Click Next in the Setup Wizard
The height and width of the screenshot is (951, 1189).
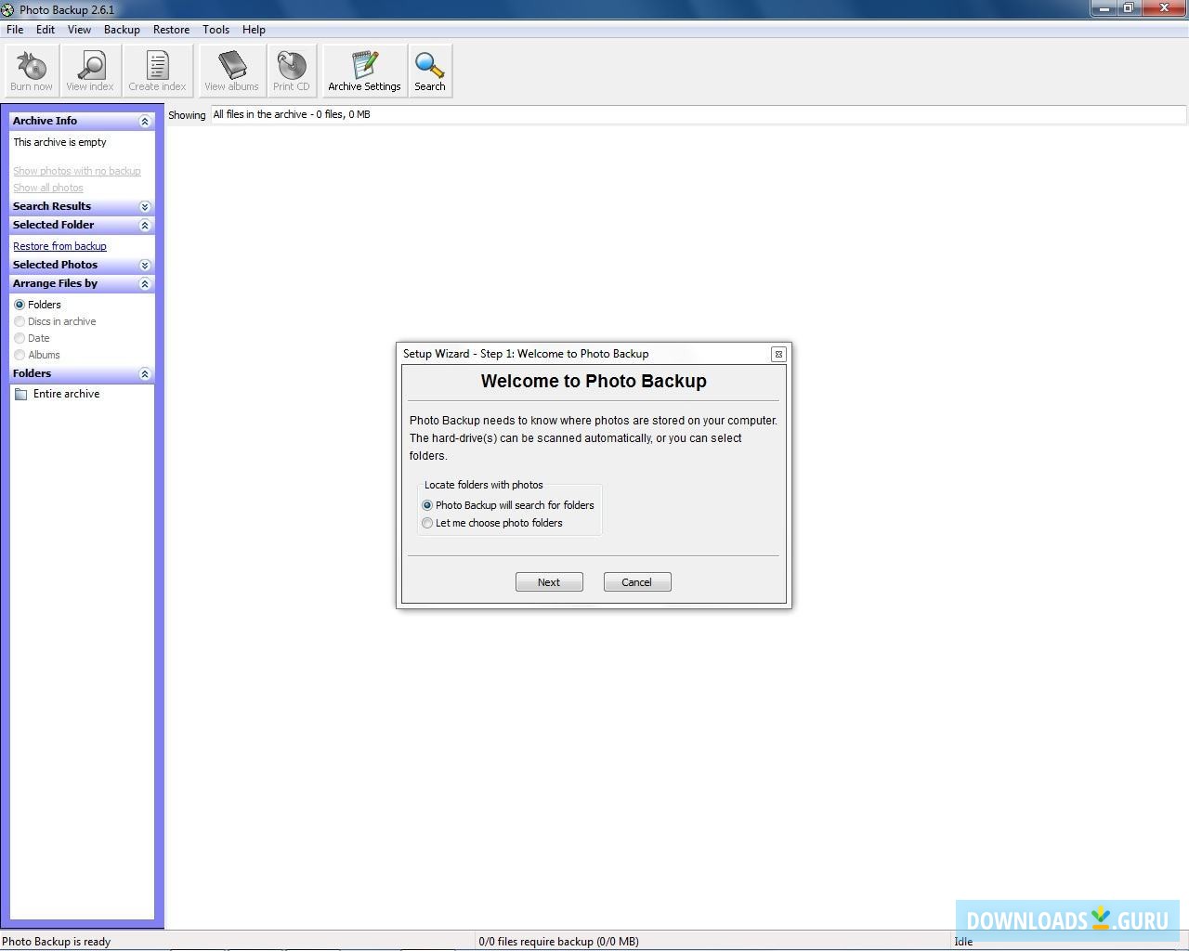click(549, 582)
